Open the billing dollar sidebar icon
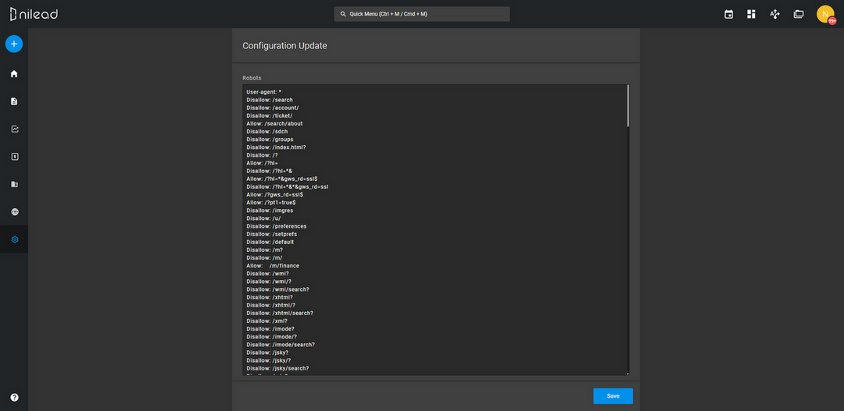 tap(15, 156)
